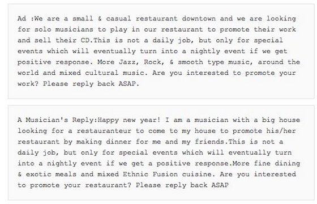317x204 pixels.
Task: Select the phrase 'solo musicians'
Action: [64, 29]
